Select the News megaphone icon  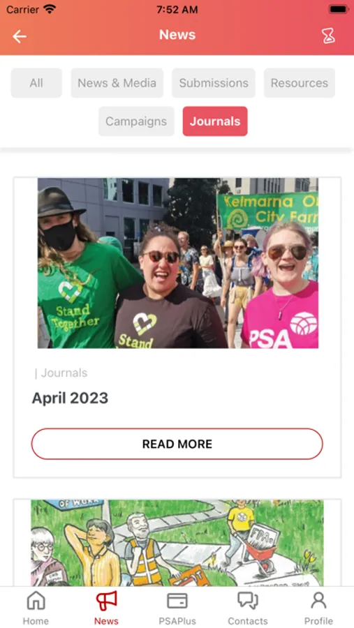(106, 601)
